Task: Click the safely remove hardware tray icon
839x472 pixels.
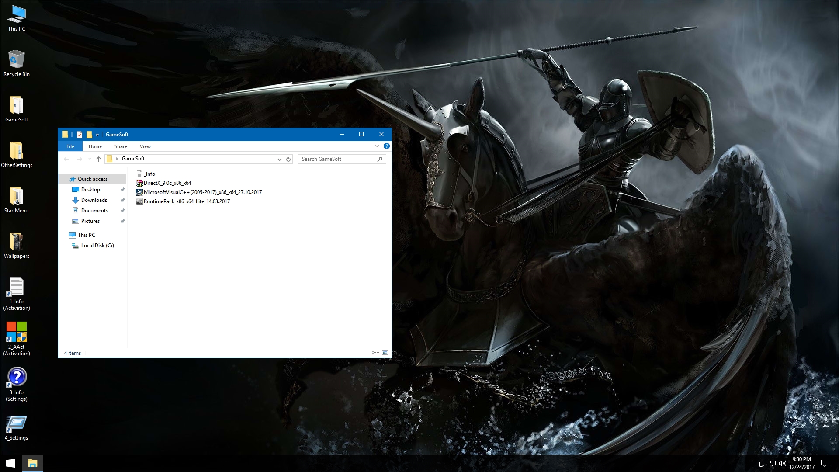Action: click(762, 463)
